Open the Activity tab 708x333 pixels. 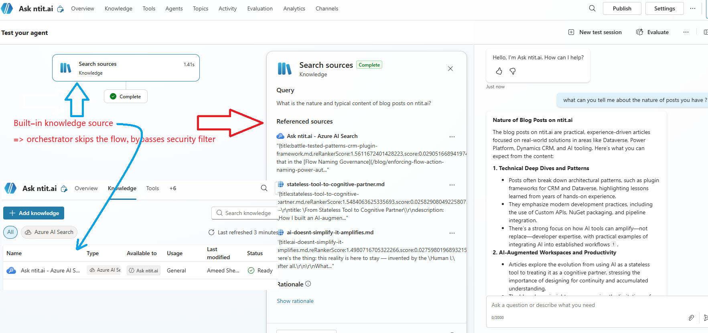click(x=227, y=8)
